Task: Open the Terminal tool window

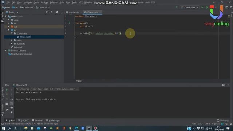Action: [37, 120]
